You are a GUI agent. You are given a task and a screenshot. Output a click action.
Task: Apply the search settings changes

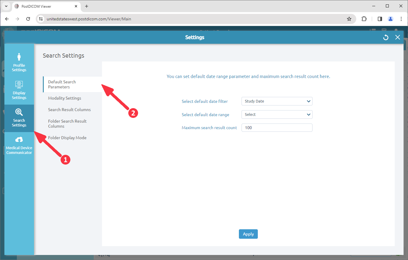[248, 234]
